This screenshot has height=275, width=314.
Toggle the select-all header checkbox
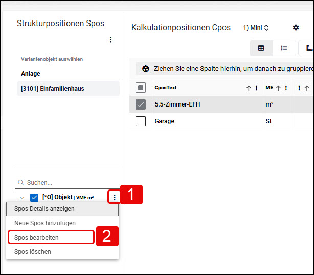pyautogui.click(x=141, y=88)
